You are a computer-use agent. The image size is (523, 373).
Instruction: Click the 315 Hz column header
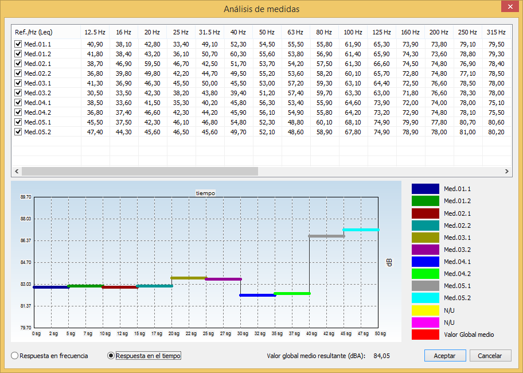click(x=496, y=32)
